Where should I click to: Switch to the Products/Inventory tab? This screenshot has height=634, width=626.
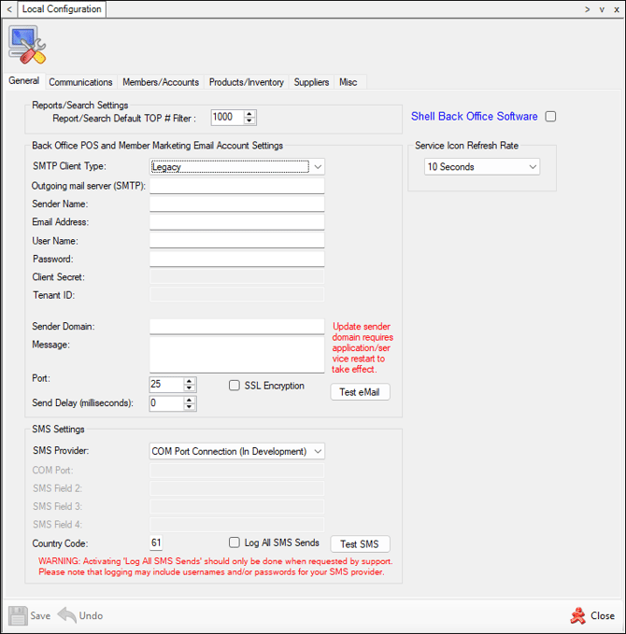[x=246, y=82]
